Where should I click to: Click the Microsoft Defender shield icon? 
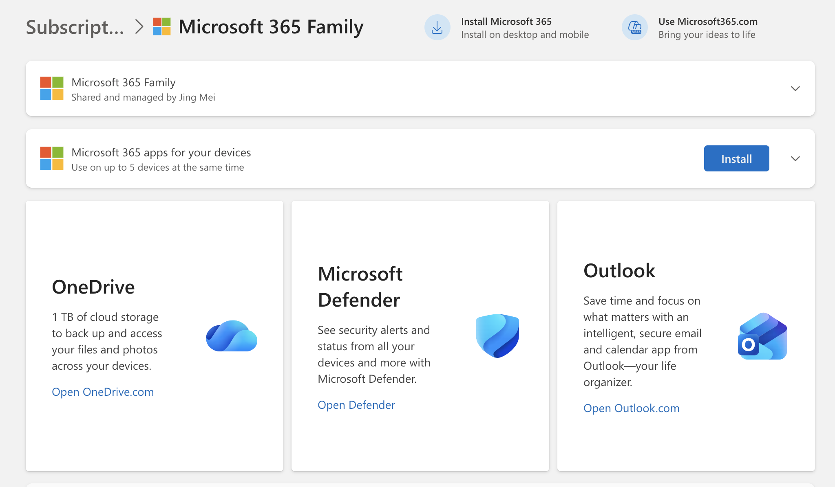click(x=497, y=336)
